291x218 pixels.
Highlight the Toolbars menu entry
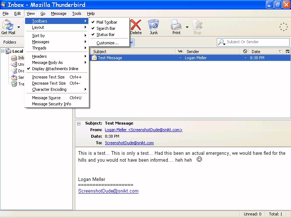[x=57, y=21]
